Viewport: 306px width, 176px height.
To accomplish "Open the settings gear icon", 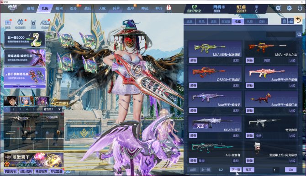I will [289, 8].
